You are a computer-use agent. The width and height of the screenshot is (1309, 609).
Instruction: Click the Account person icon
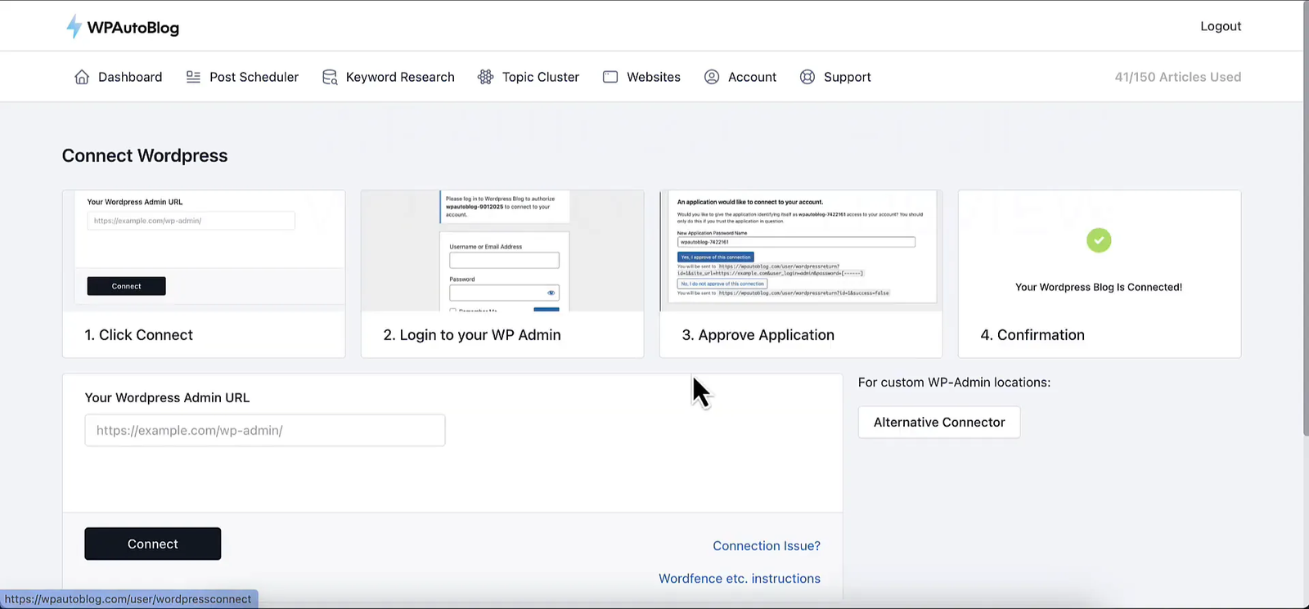click(712, 77)
